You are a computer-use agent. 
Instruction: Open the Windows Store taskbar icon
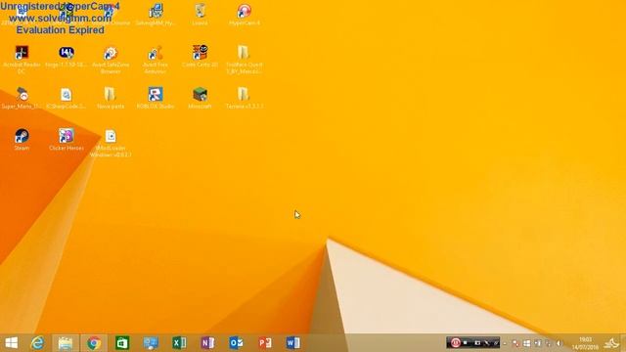pos(122,343)
